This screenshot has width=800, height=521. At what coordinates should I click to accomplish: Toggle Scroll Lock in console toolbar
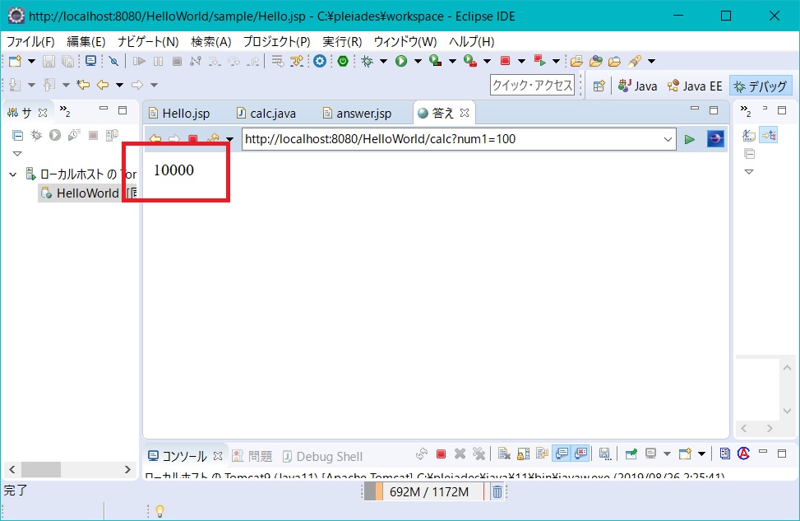(524, 454)
